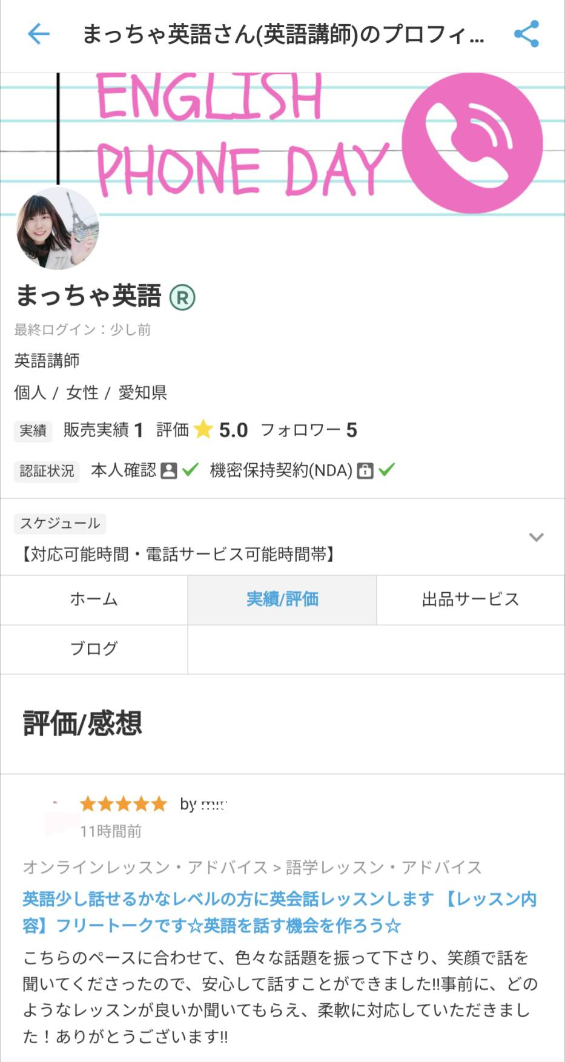
Task: Open the ブログ tab
Action: point(94,648)
